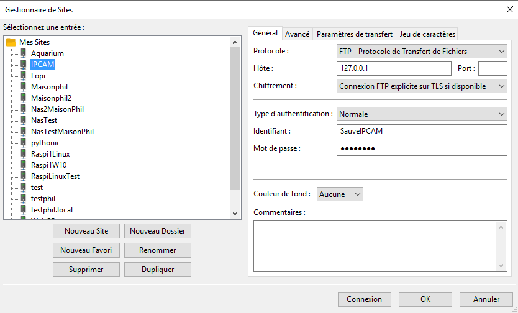
Task: Open the Protocole dropdown
Action: point(422,52)
